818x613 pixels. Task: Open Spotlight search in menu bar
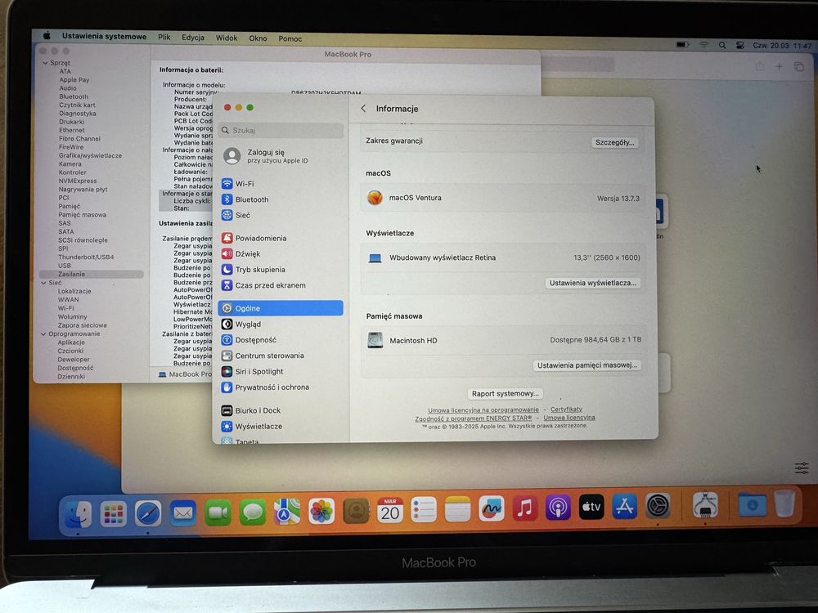[722, 45]
